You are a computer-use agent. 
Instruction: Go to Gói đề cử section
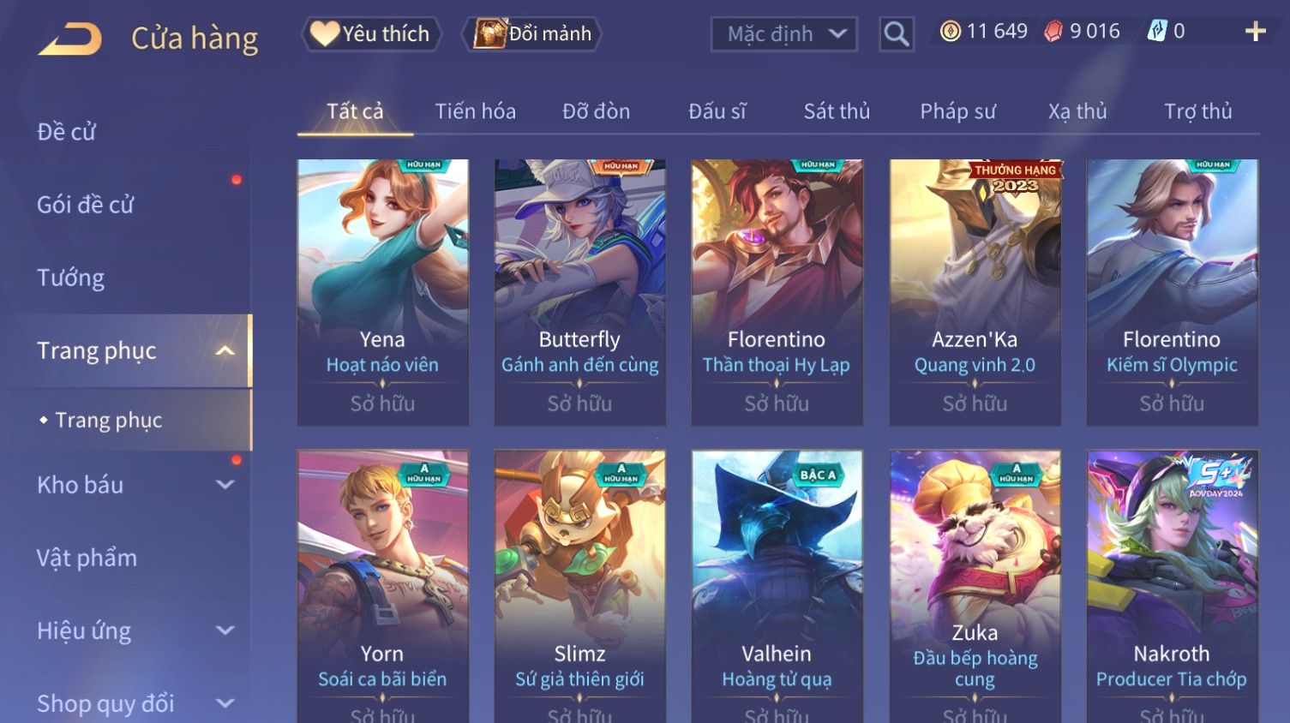(85, 205)
